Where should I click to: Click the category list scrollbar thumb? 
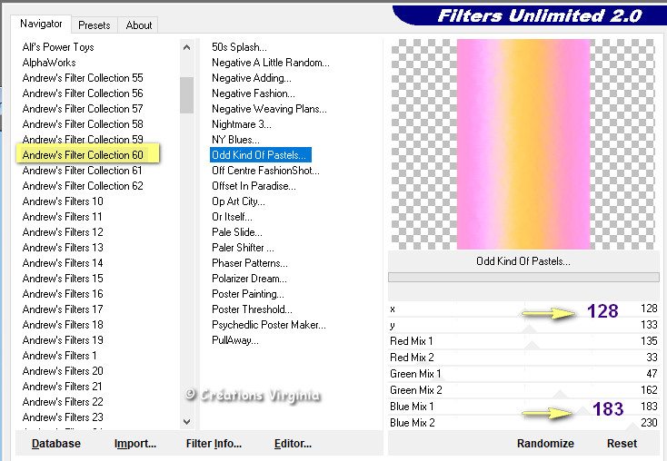coord(186,95)
